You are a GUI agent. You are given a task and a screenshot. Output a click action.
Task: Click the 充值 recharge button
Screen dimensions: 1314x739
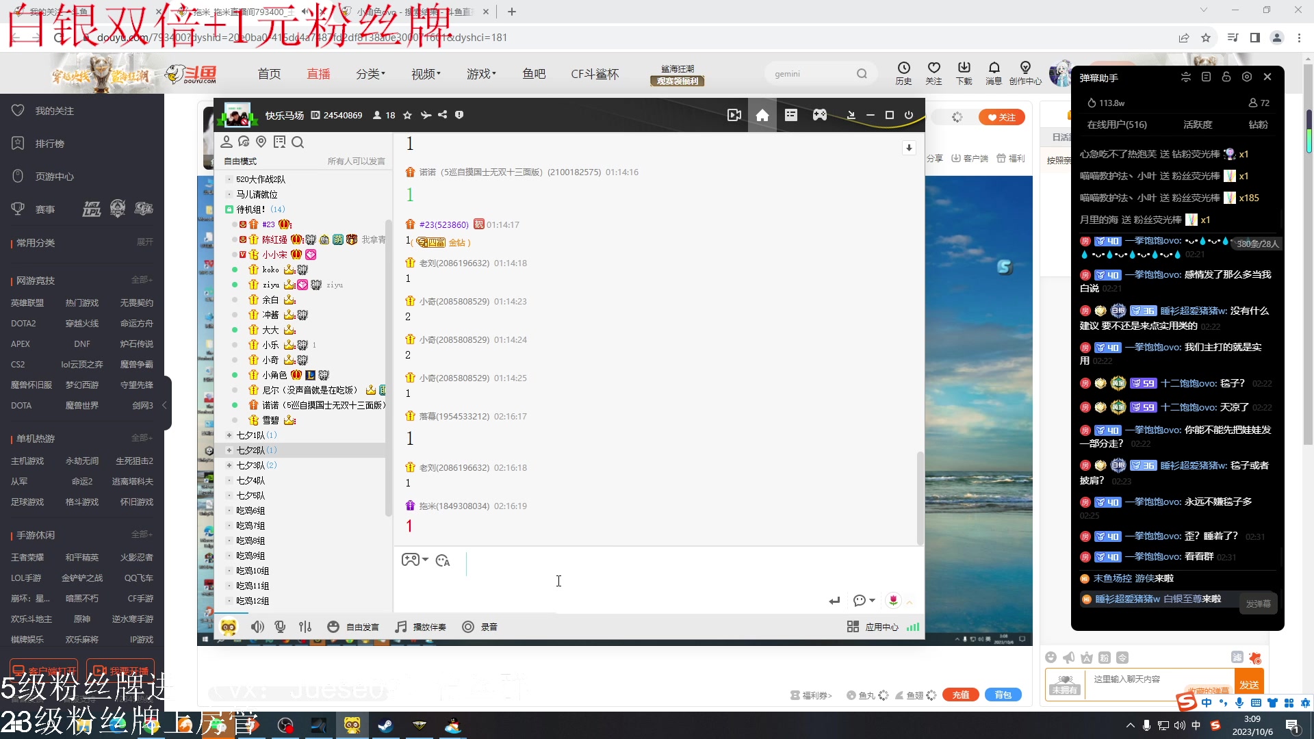(x=960, y=695)
